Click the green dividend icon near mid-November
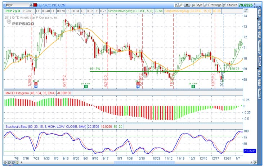The width and height of the screenshot is (264, 168). tap(193, 86)
